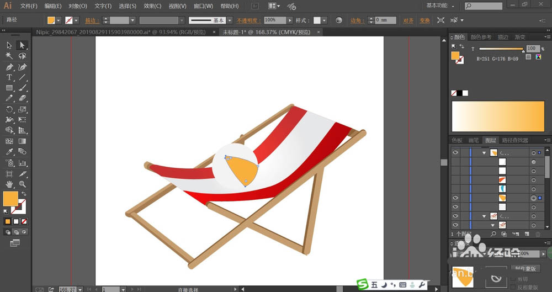This screenshot has width=552, height=292.
Task: Select the Lasso tool
Action: point(22,56)
